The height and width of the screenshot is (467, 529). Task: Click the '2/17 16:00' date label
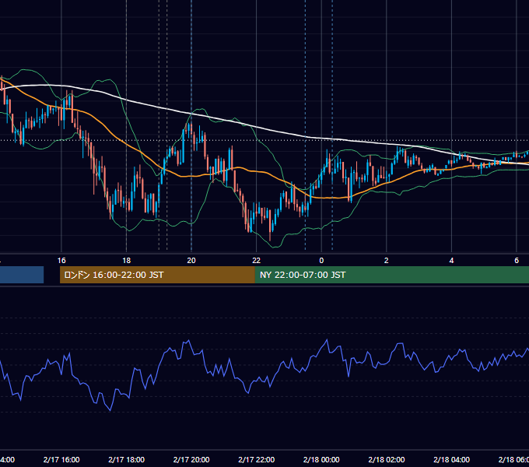point(61,459)
